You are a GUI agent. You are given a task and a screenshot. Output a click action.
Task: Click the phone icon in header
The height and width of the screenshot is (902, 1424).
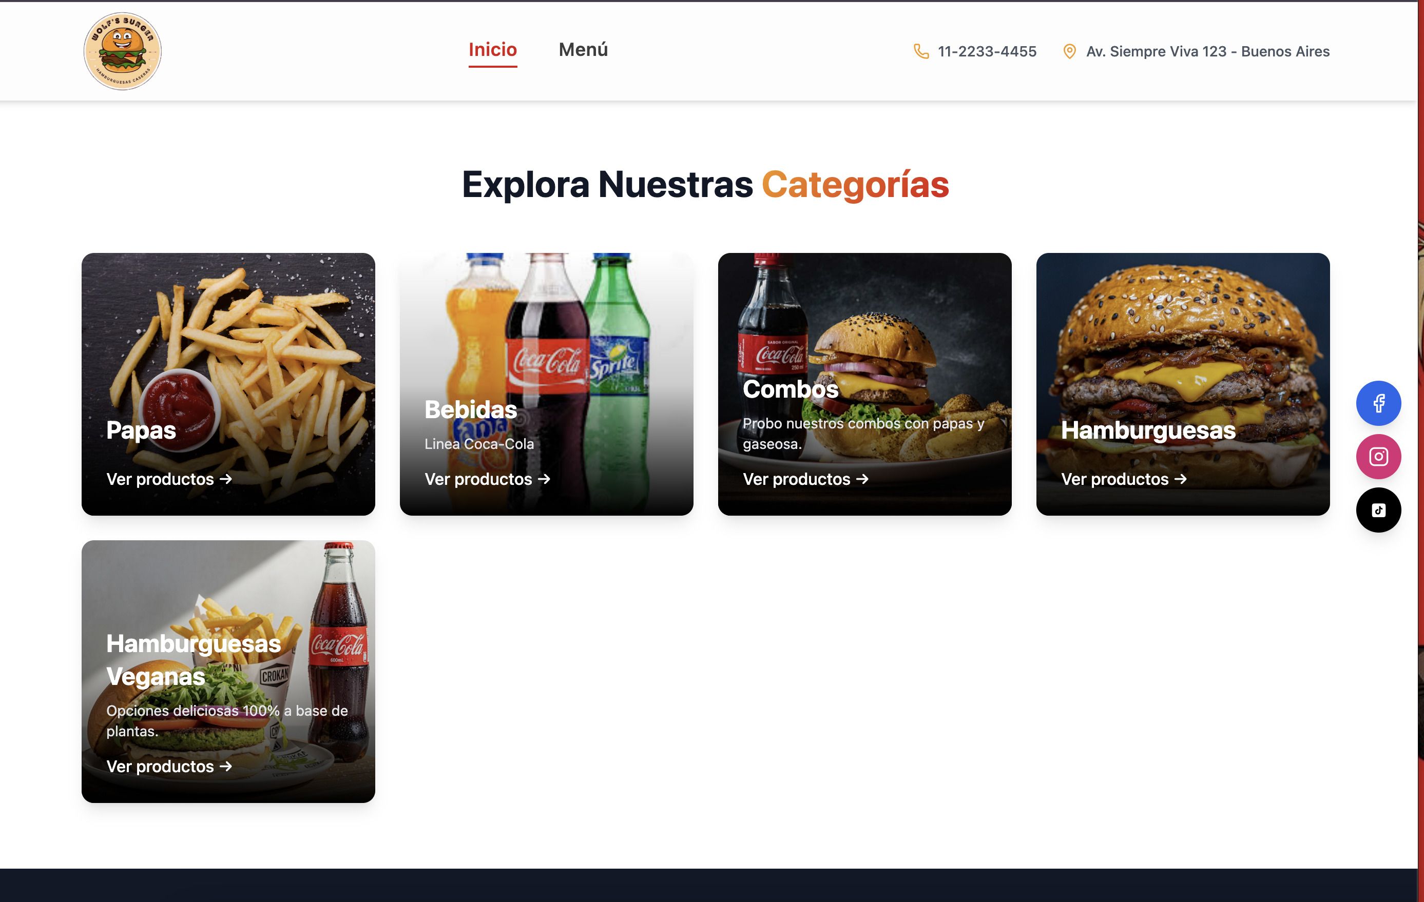(x=921, y=51)
